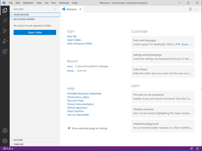Viewport: 202px width, 151px height.
Task: Open Find and run all commands card
Action: 163,97
